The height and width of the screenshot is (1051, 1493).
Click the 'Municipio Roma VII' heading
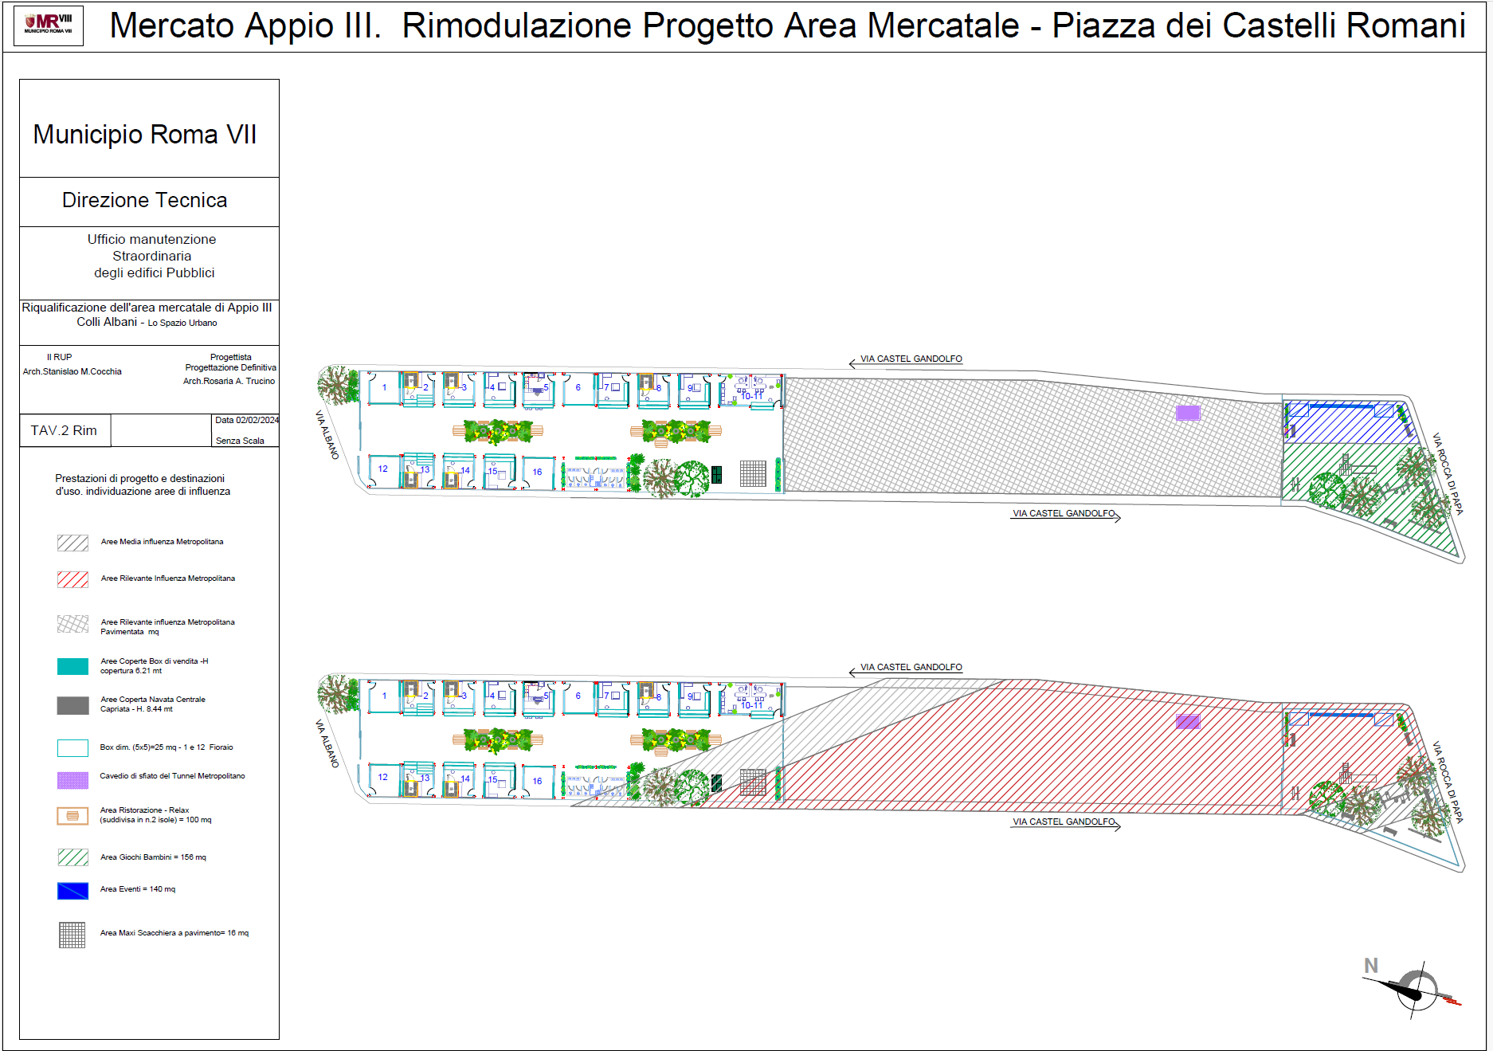[145, 135]
